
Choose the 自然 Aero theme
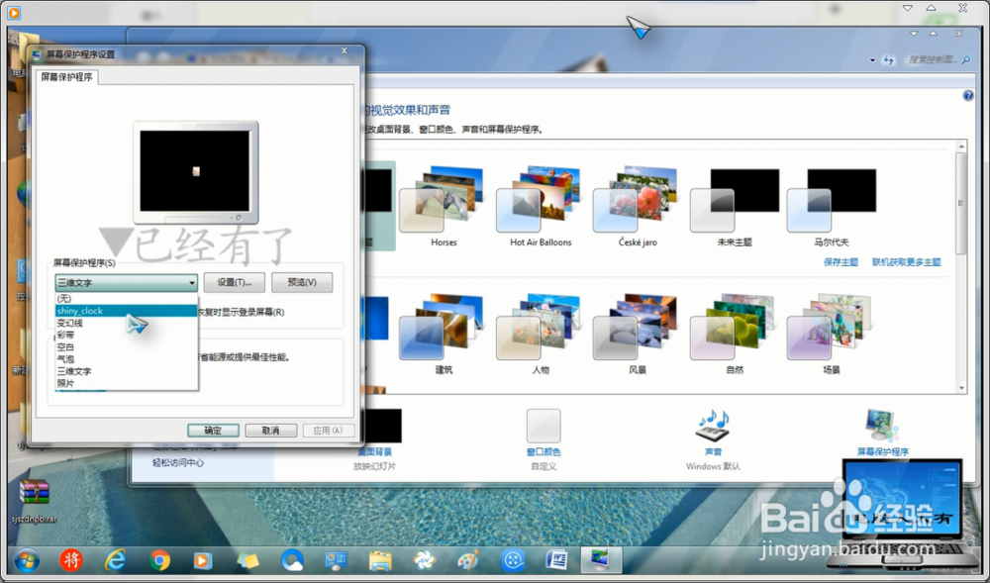[735, 334]
